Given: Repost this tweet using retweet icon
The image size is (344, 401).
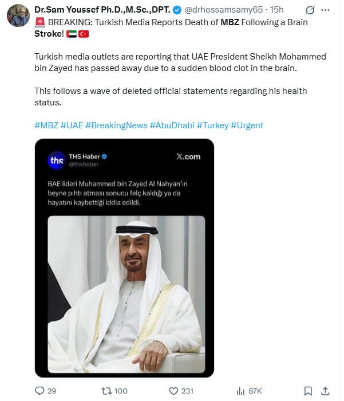Looking at the screenshot, I should [106, 391].
